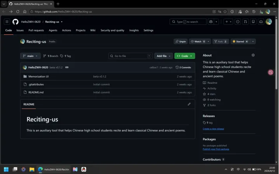Viewport: 279px width, 174px height.
Task: Switch to the Issues tab
Action: point(20,30)
